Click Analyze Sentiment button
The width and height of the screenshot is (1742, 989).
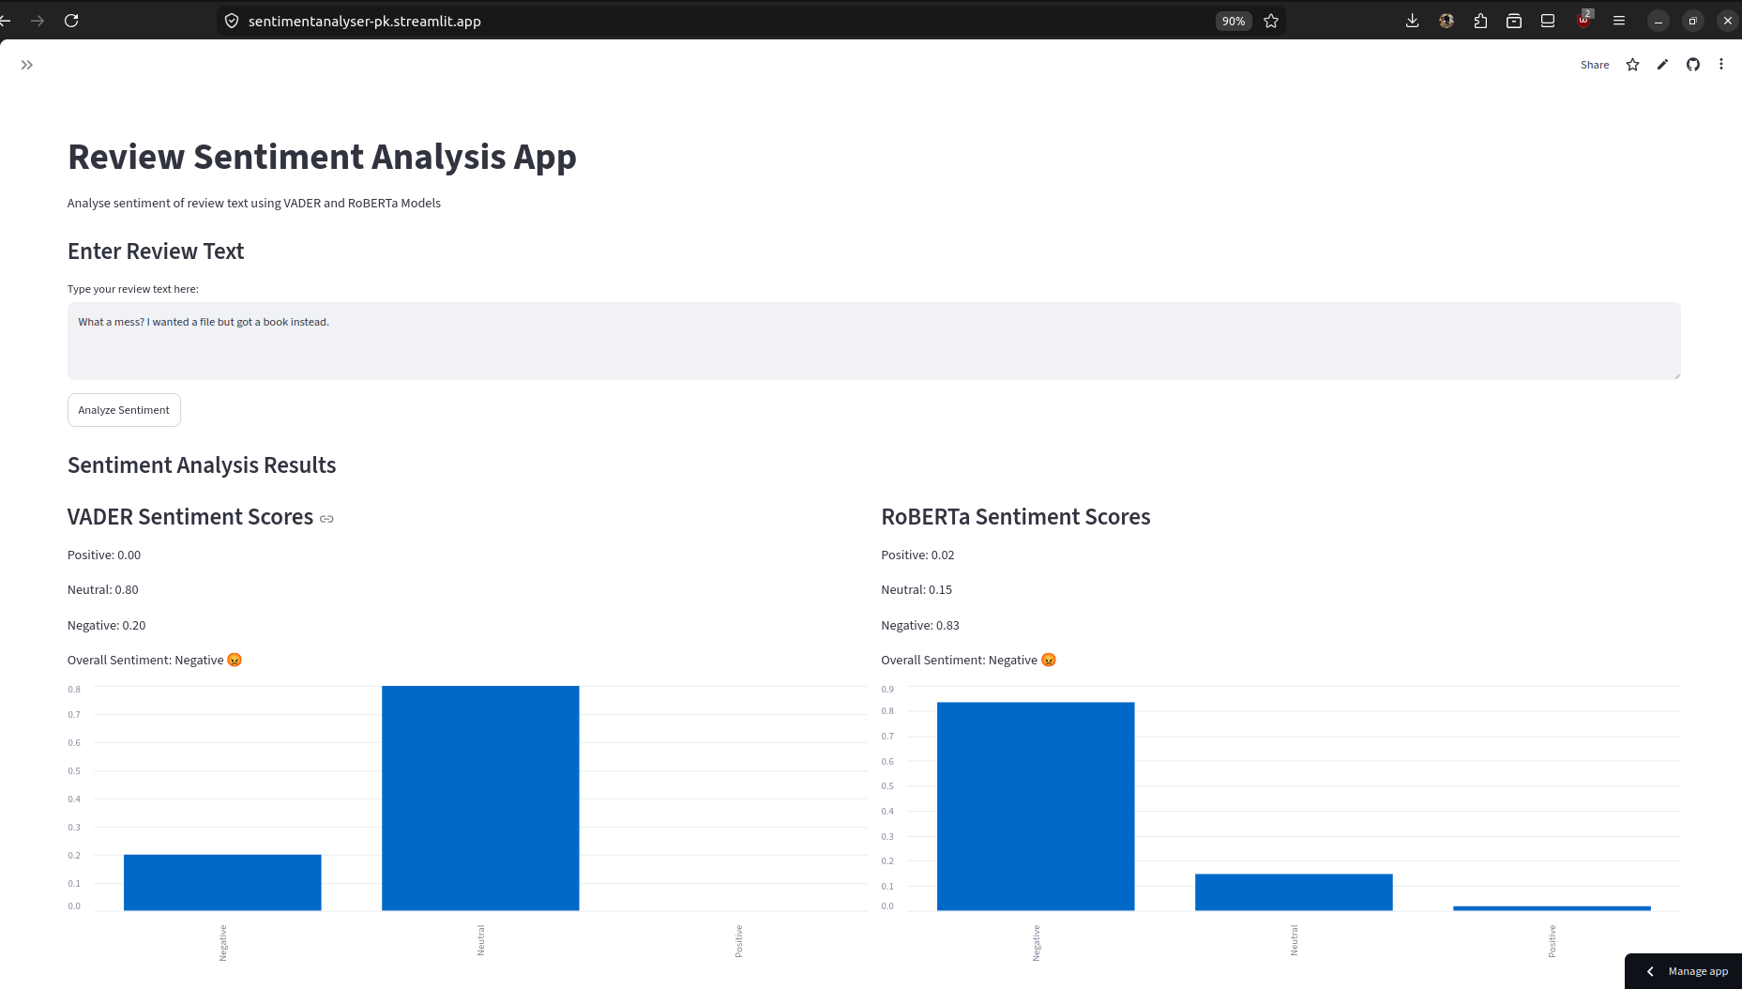click(x=124, y=410)
